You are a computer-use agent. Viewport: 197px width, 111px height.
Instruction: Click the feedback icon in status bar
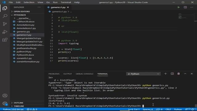[187, 109]
